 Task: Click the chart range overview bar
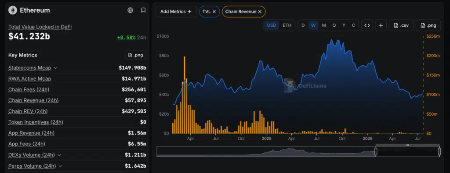coord(298,152)
